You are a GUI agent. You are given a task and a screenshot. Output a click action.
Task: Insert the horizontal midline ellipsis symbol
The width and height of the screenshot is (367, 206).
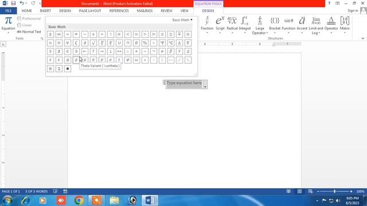pos(171,60)
